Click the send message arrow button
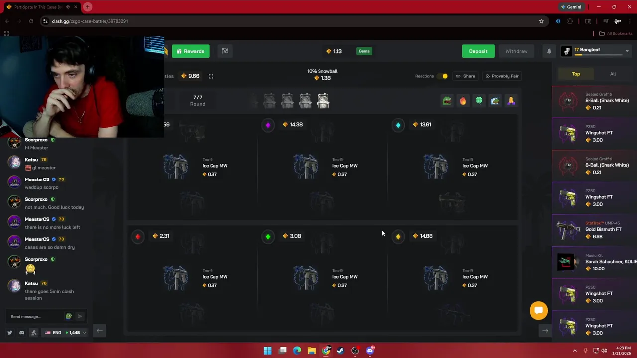This screenshot has height=358, width=637. click(80, 317)
